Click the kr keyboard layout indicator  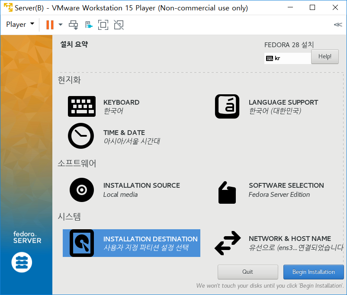click(287, 58)
